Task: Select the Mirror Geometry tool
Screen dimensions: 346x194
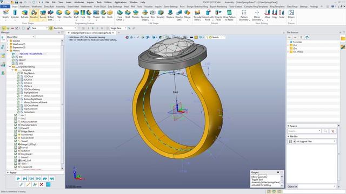Action: [x=257, y=15]
